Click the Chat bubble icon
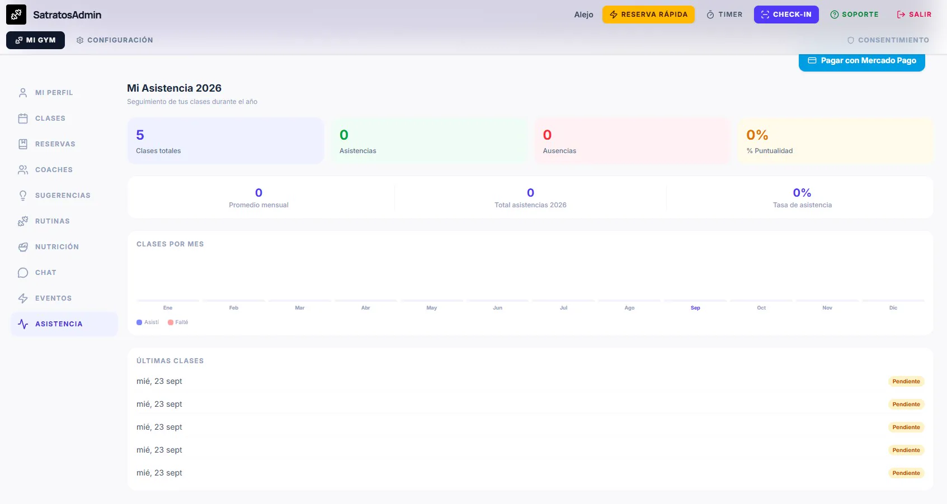 23,273
